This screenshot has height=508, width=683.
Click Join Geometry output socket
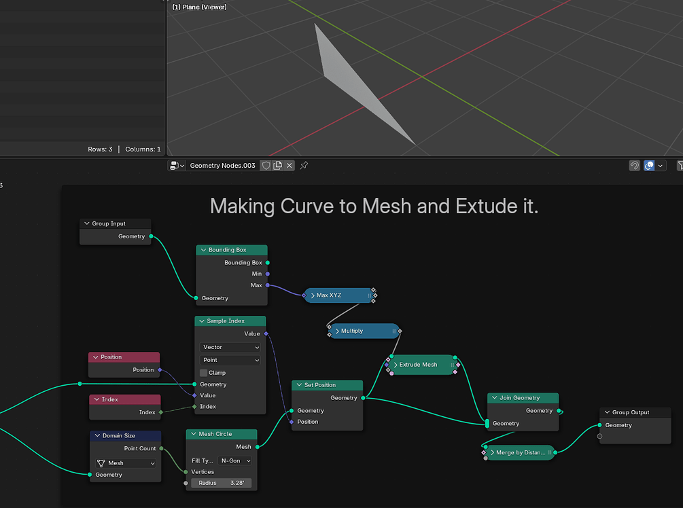tap(559, 410)
